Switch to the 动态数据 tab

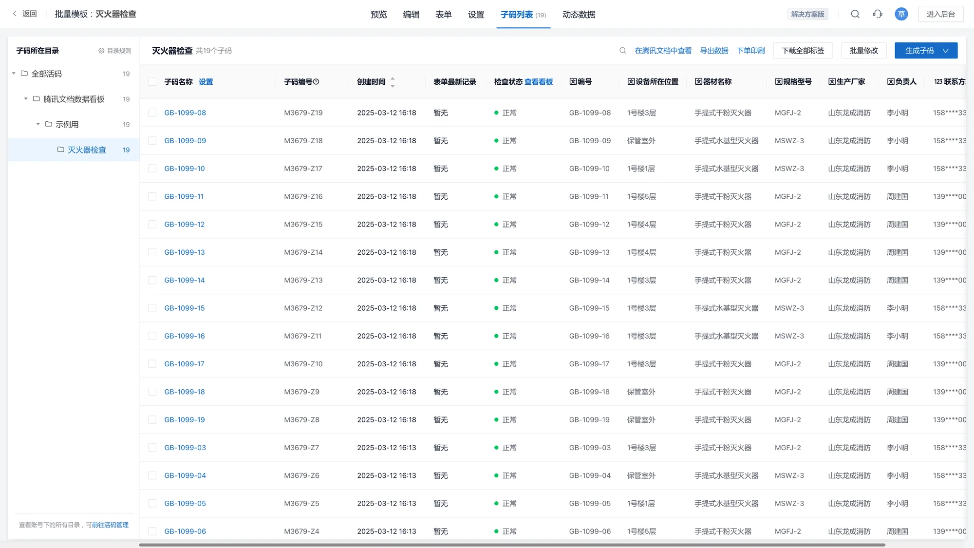579,15
